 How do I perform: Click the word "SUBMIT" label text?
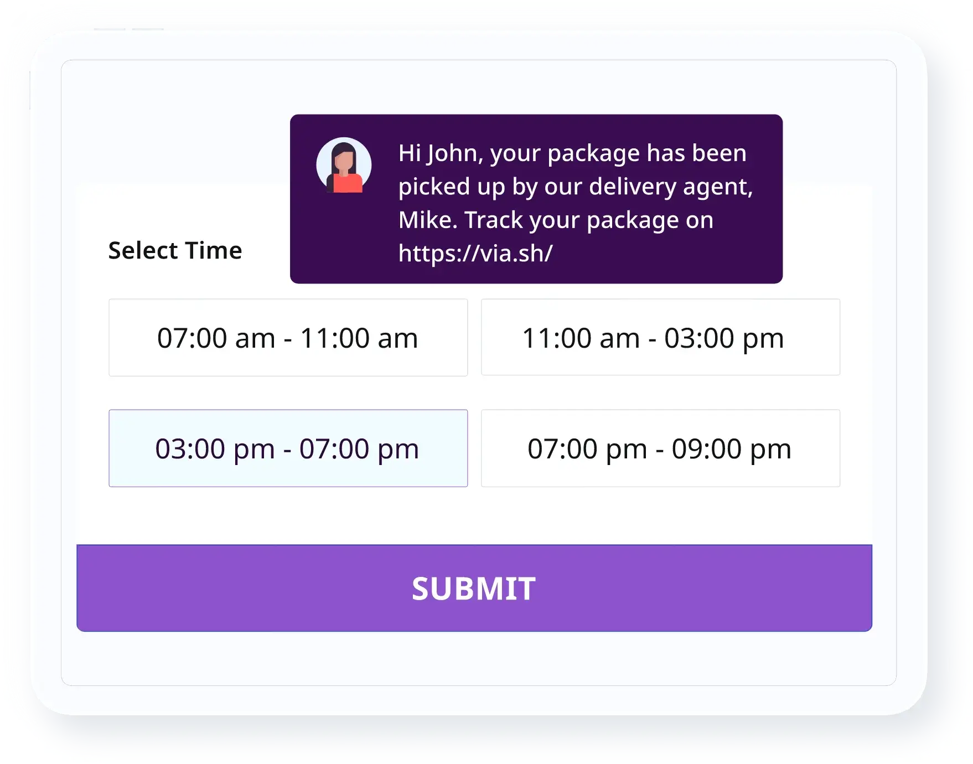pos(474,588)
